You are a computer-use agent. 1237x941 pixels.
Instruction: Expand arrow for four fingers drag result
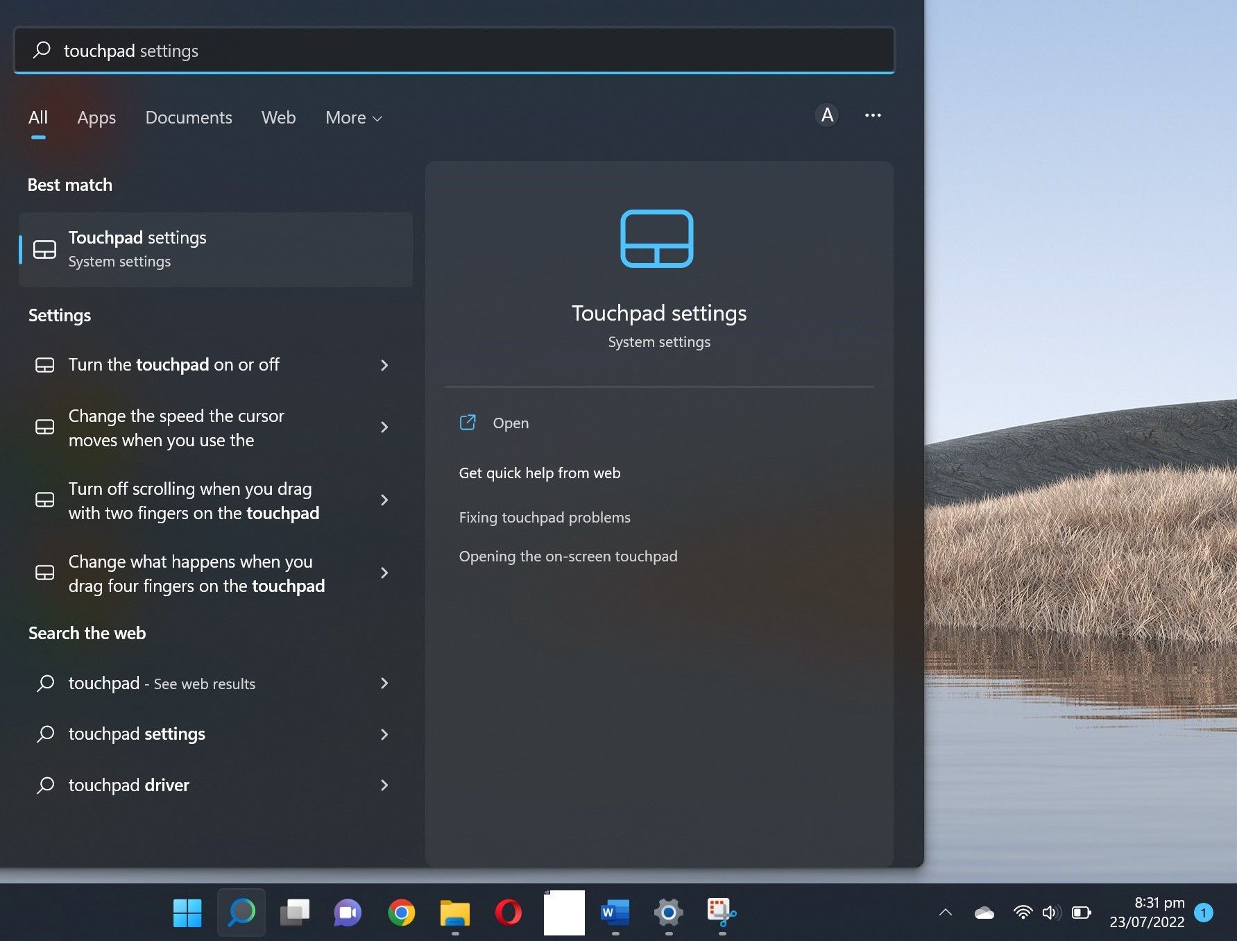384,573
